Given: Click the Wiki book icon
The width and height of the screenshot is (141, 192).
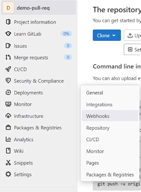Looking at the screenshot, I should tap(8, 151).
